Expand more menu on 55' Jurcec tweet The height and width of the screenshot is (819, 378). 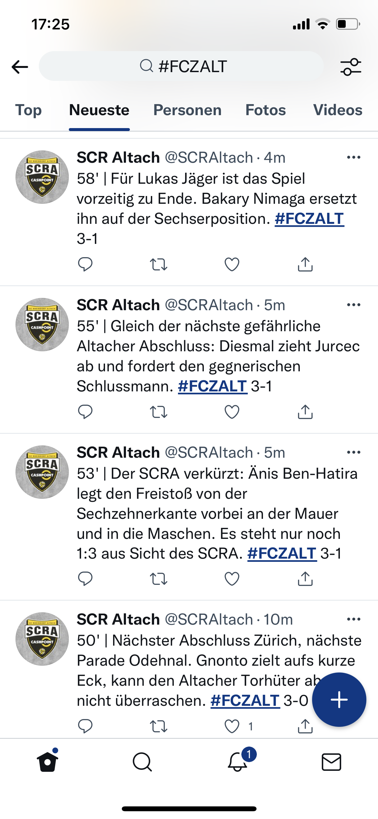[354, 305]
